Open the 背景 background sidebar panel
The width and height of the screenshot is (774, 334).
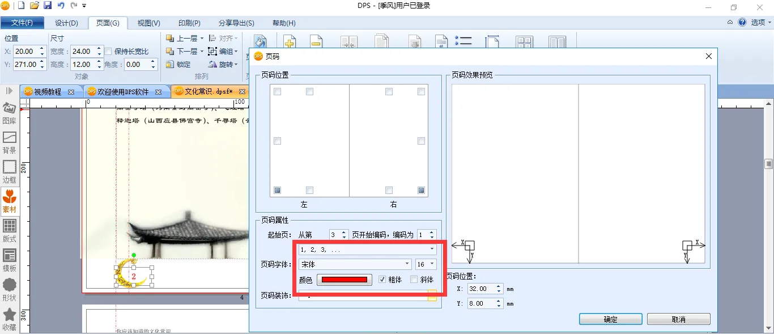pyautogui.click(x=9, y=142)
